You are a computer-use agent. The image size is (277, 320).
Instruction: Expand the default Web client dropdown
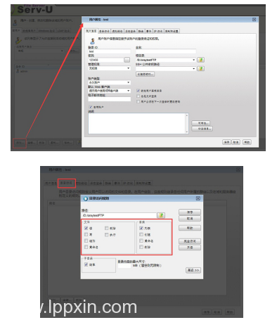[x=109, y=91]
